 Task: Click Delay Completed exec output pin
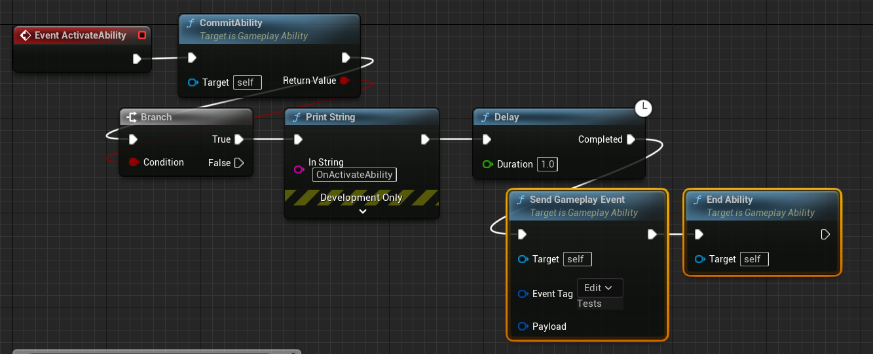631,139
